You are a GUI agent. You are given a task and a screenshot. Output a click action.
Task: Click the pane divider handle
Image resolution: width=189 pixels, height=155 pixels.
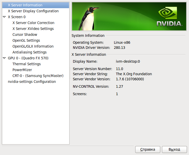pos(71,73)
